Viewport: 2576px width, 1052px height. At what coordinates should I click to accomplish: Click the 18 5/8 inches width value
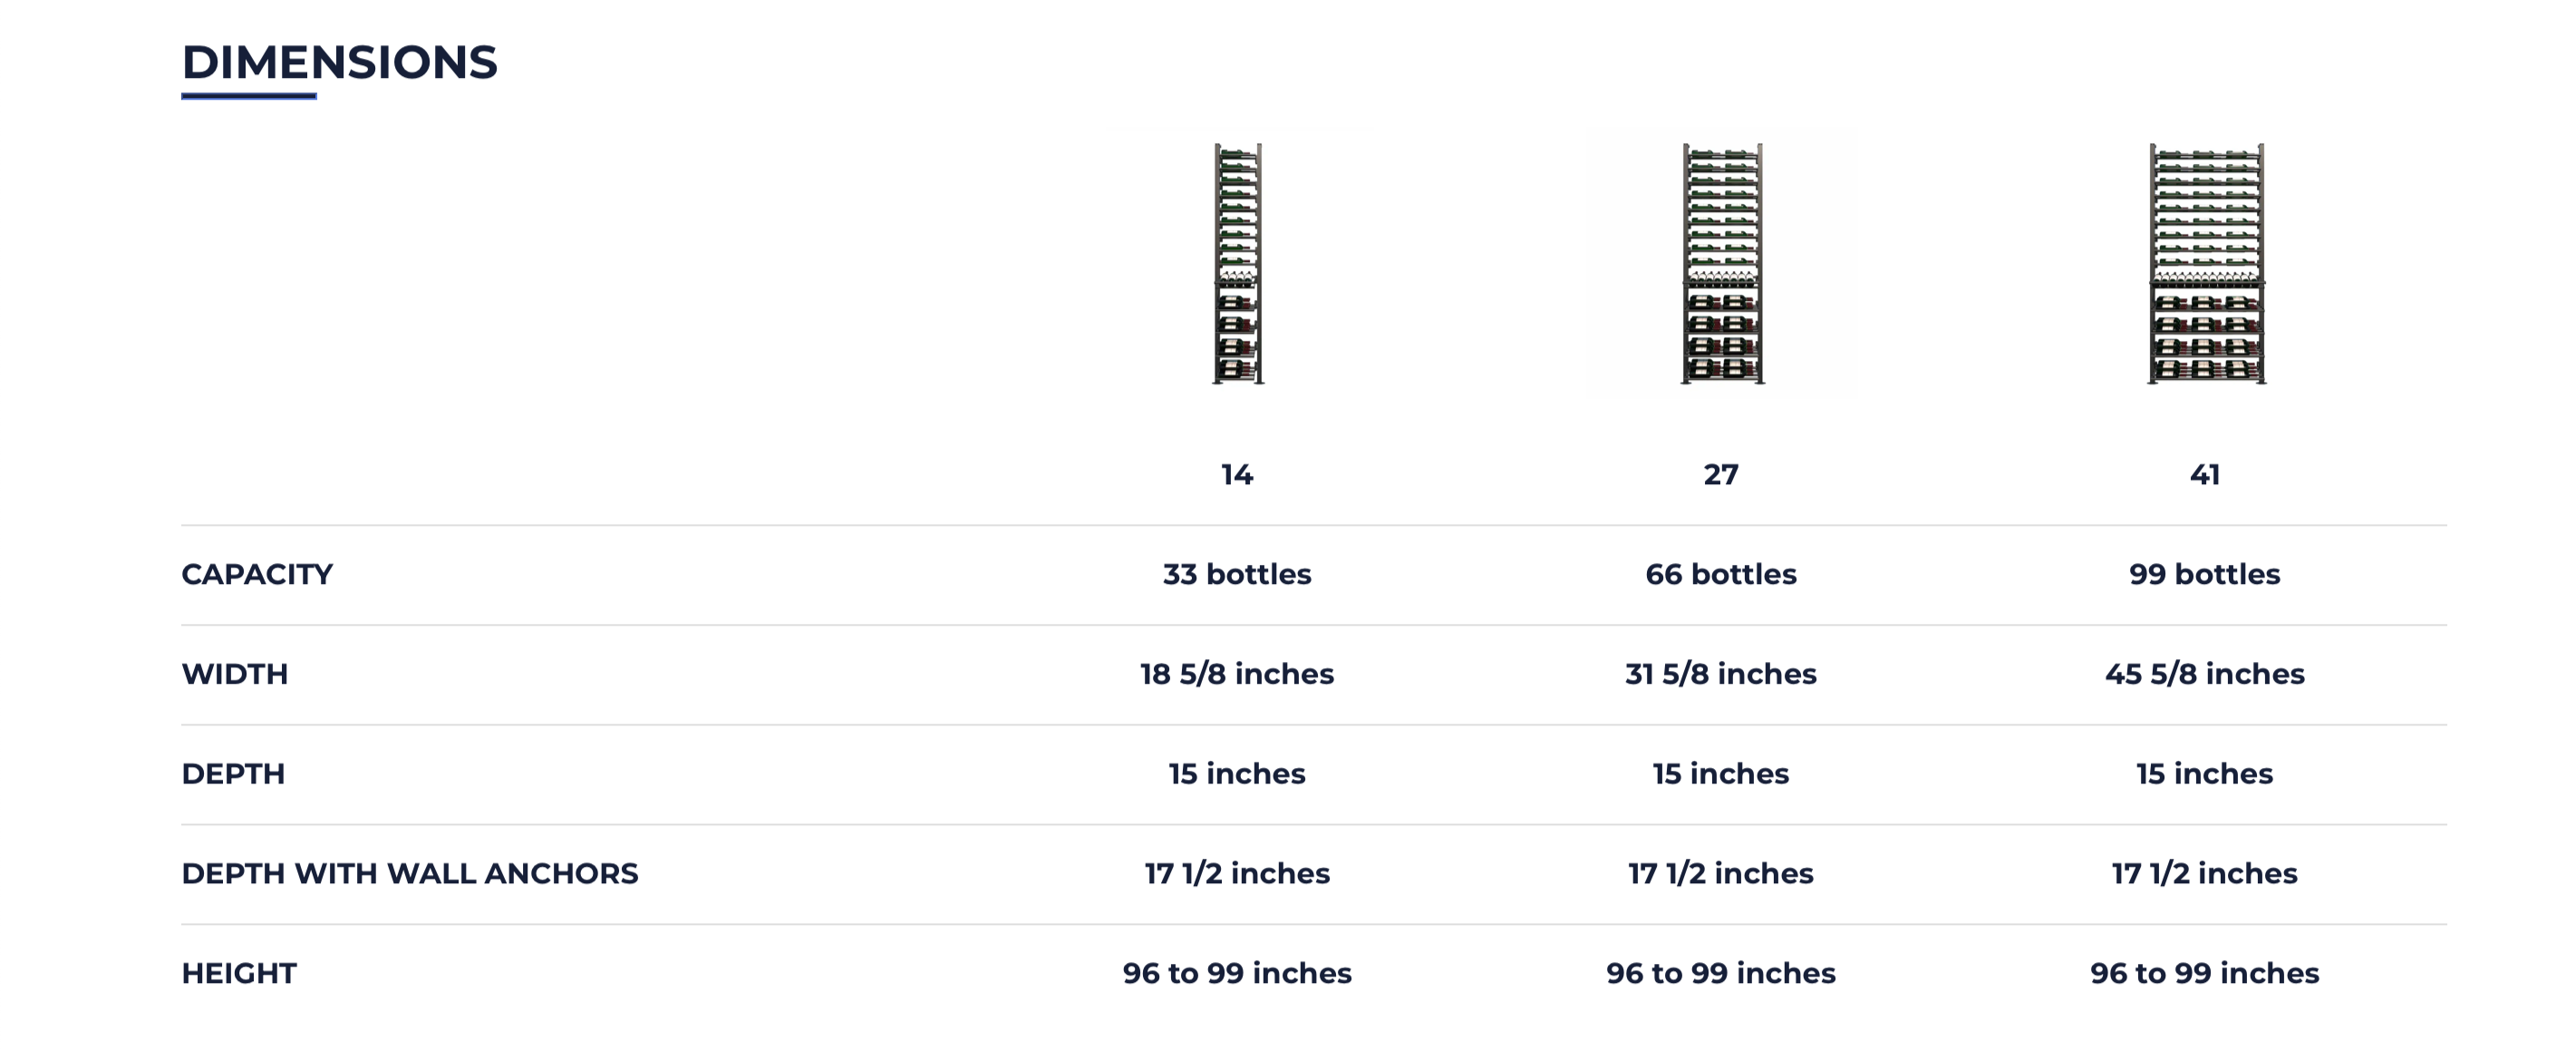pos(1237,674)
